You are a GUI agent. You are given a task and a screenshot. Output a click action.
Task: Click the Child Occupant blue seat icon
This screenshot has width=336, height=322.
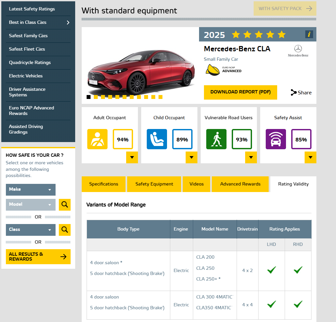(157, 139)
